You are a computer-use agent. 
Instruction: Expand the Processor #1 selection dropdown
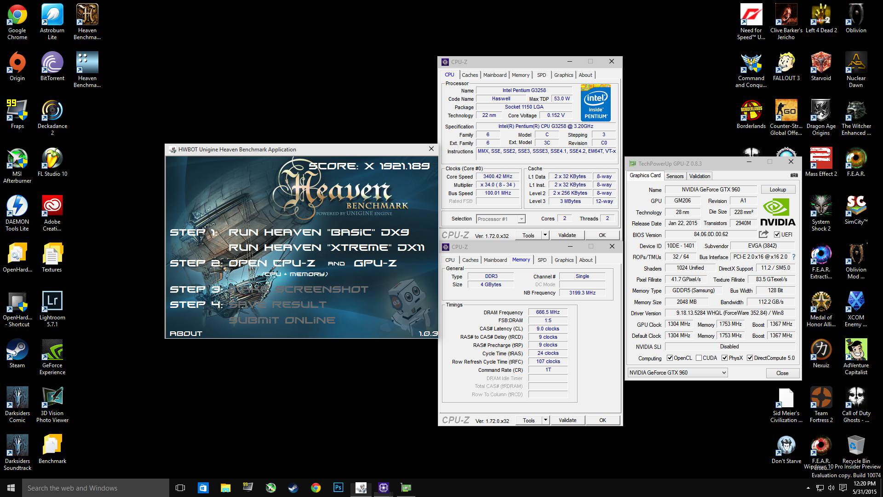521,219
